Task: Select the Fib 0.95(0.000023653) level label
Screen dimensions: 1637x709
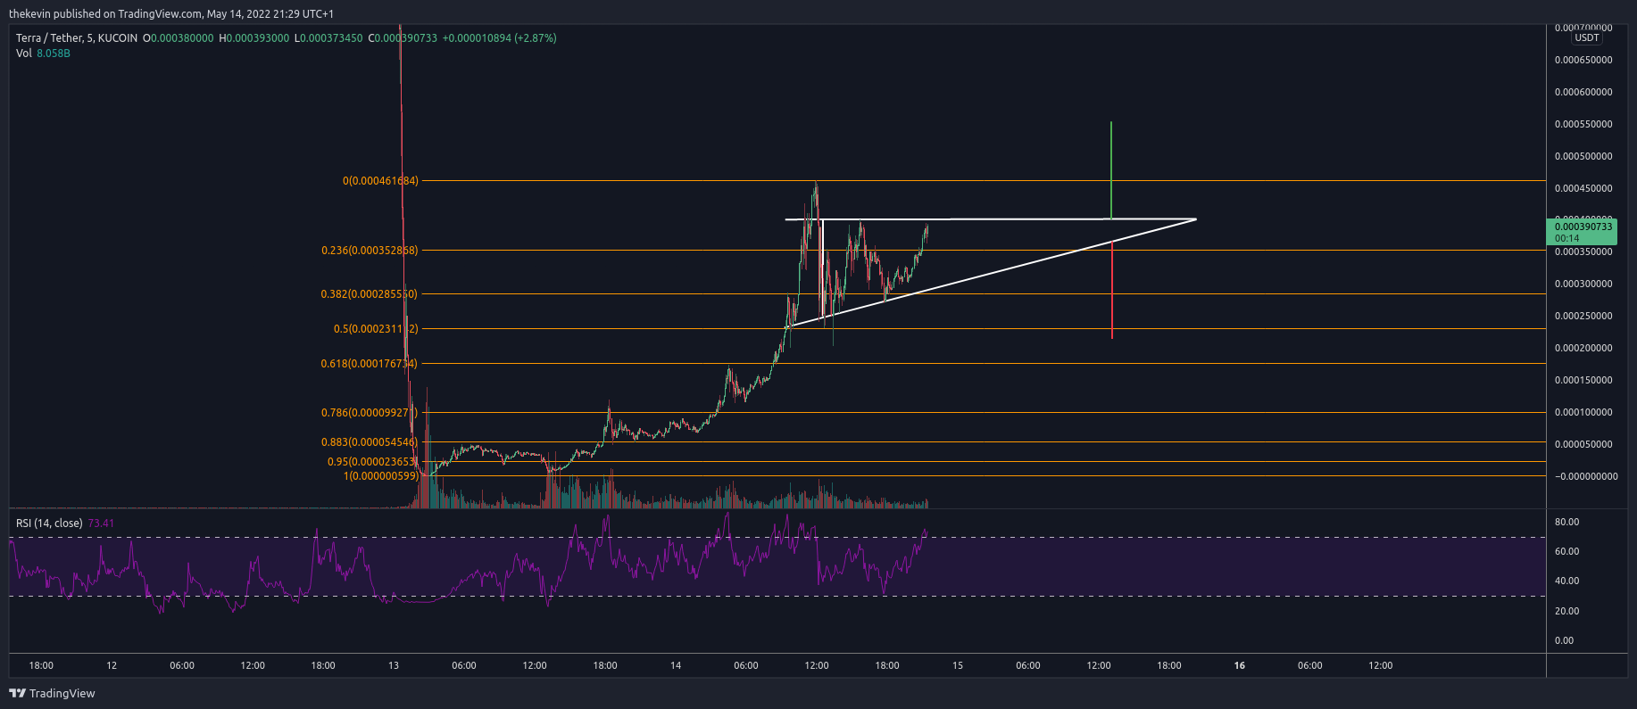Action: click(x=372, y=462)
